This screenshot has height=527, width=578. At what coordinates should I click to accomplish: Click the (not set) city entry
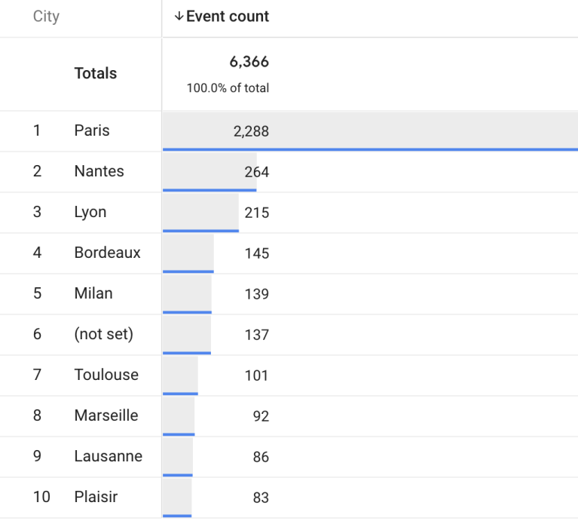(x=103, y=334)
